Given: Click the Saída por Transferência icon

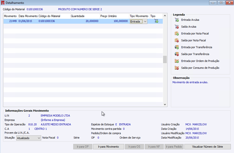Looking at the screenshot, I should click(x=177, y=54).
